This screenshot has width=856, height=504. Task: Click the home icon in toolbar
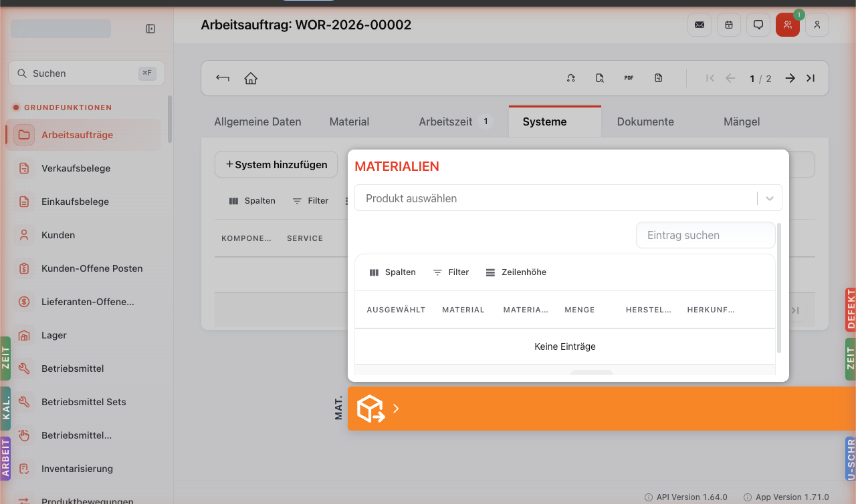click(251, 78)
